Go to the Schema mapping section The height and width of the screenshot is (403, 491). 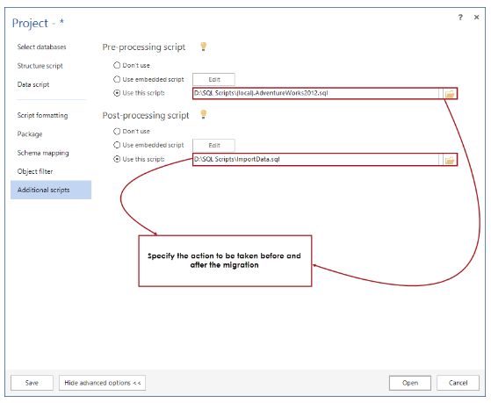coord(43,153)
